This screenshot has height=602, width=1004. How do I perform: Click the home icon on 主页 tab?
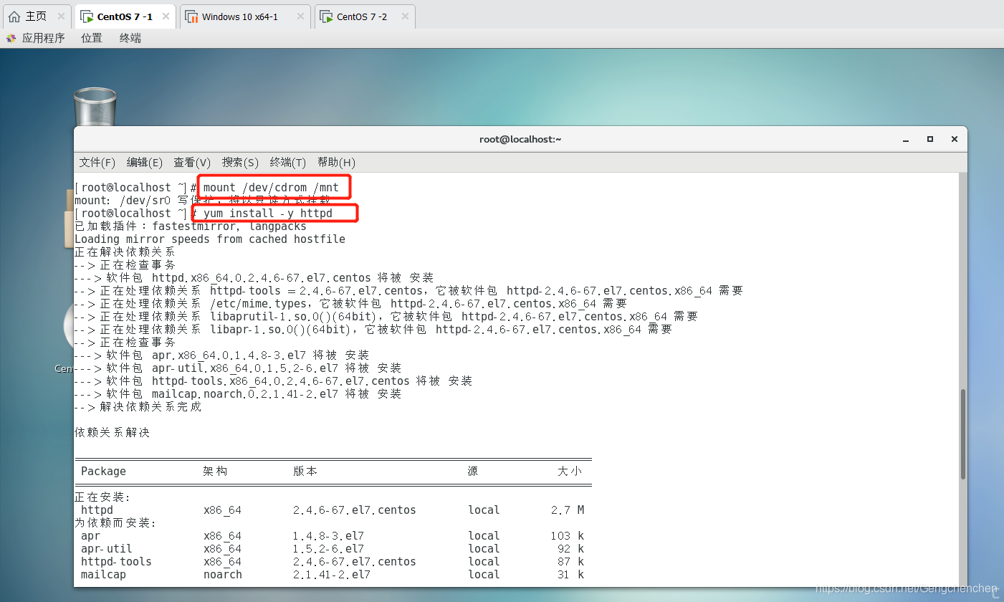tap(14, 16)
